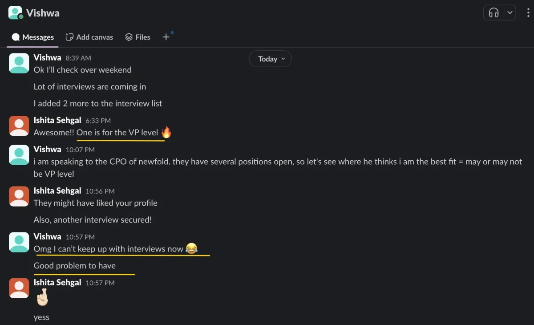Screen dimensions: 534x325
Task: Open the Add canvas tab
Action: [x=89, y=37]
